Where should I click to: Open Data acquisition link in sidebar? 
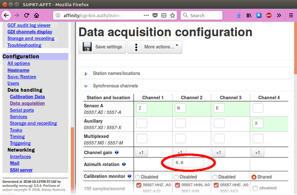27,103
